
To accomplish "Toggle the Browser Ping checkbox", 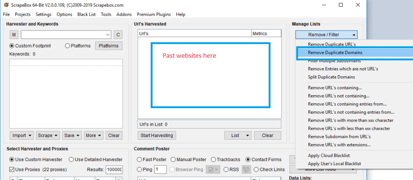I will [x=172, y=170].
